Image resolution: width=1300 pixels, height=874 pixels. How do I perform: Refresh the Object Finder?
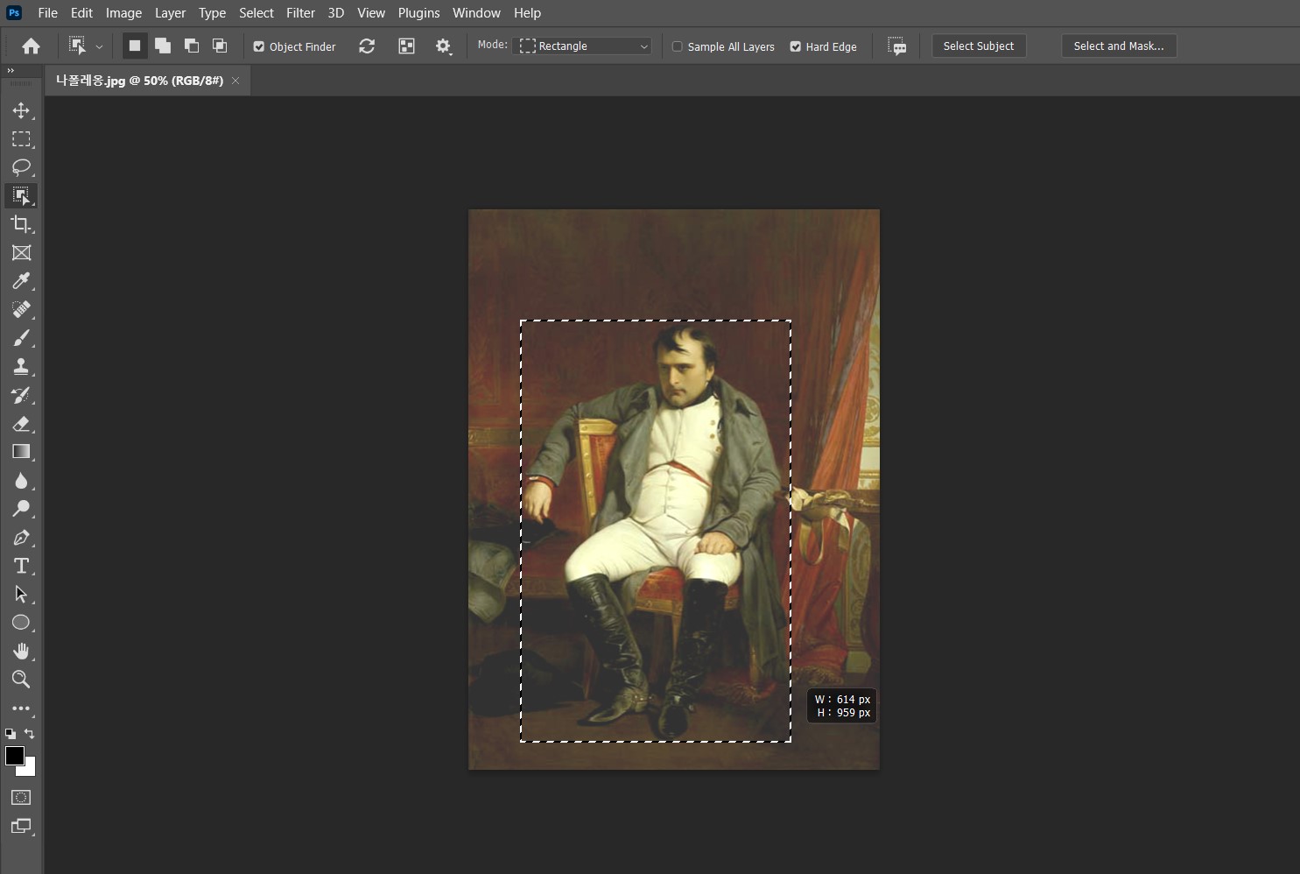367,46
